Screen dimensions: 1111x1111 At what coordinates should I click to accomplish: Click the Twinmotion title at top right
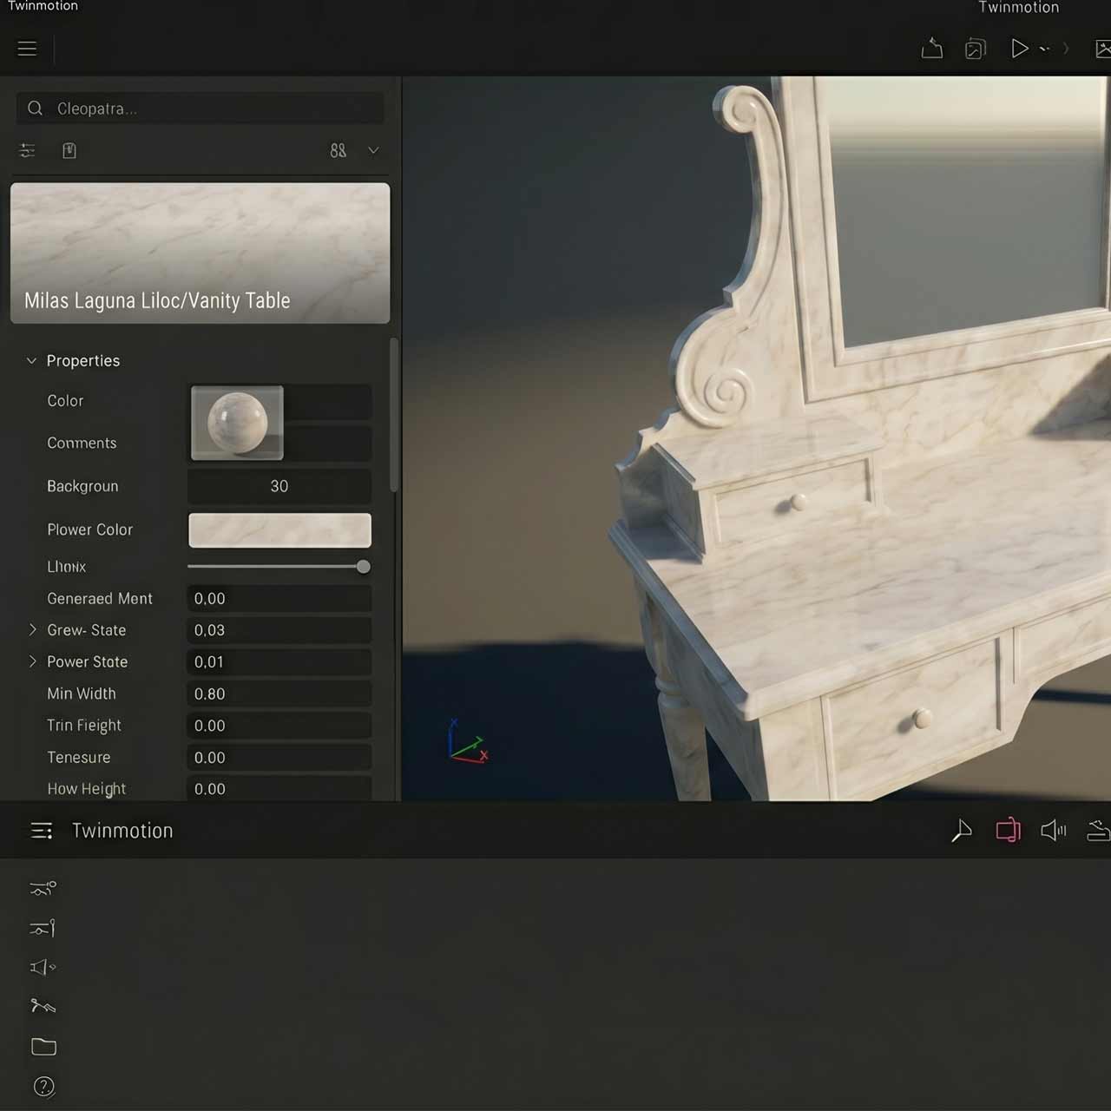pos(1019,8)
